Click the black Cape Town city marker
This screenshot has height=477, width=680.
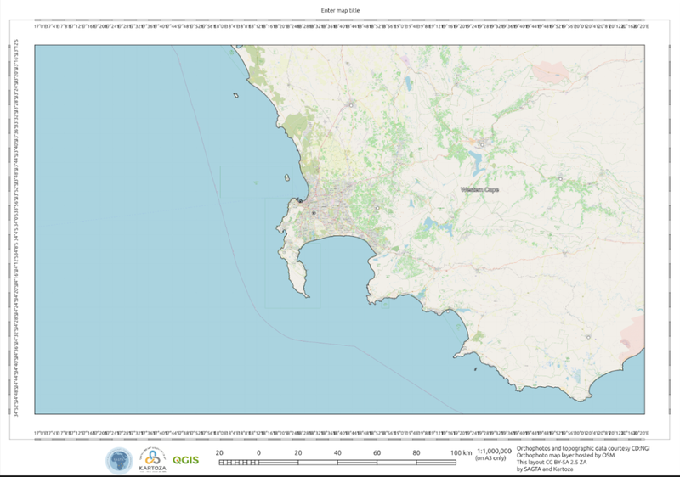[314, 211]
